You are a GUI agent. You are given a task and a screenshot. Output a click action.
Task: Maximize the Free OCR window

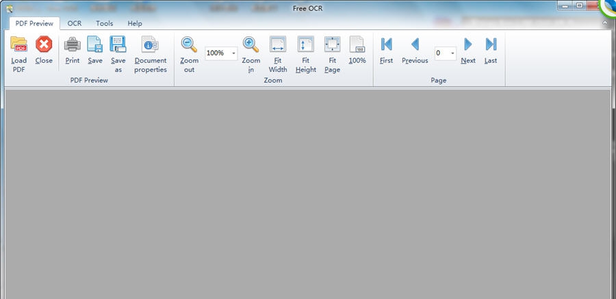(580, 5)
